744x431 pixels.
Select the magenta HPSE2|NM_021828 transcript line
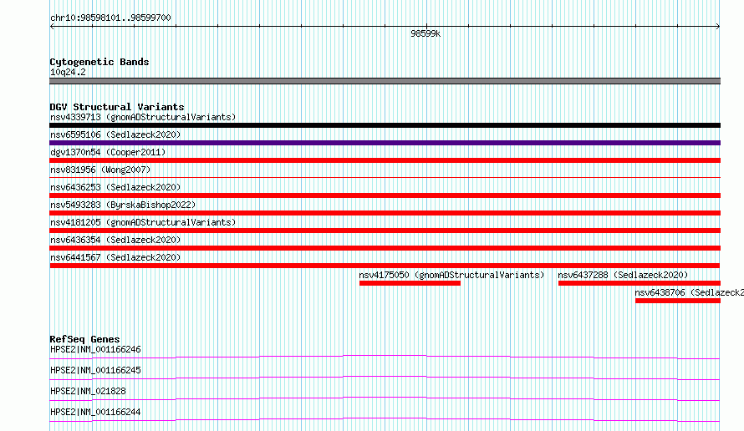pyautogui.click(x=385, y=398)
